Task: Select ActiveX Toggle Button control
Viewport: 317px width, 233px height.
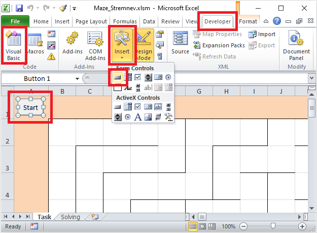Action: [158, 117]
